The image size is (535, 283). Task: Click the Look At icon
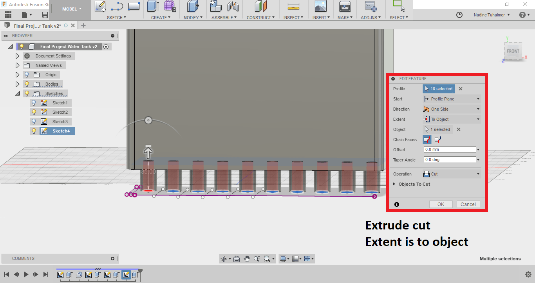[237, 259]
